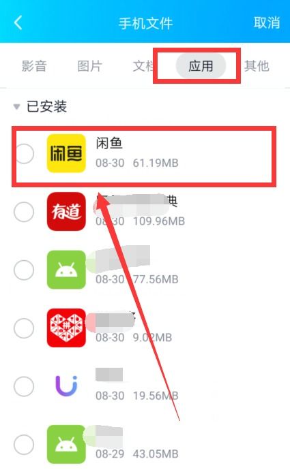Select the radio button beside the 08-29 app
This screenshot has width=290, height=474.
point(24,444)
